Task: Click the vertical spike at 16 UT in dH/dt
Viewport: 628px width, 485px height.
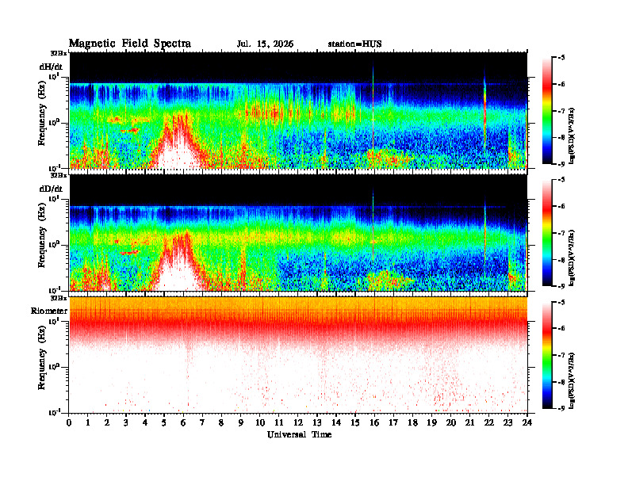Action: [x=373, y=108]
